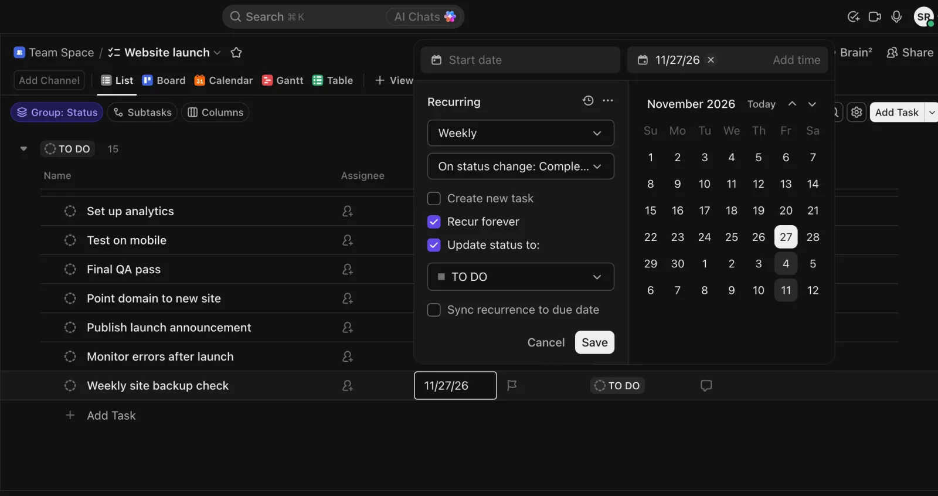Toggle status circle of Set up analytics

tap(70, 211)
